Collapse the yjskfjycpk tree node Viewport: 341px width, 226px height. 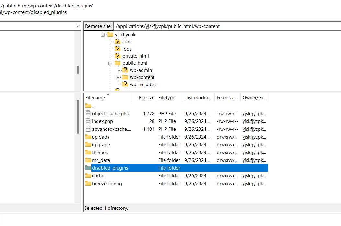coord(103,35)
